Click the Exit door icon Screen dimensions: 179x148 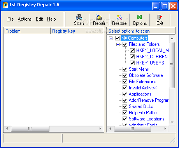point(160,17)
